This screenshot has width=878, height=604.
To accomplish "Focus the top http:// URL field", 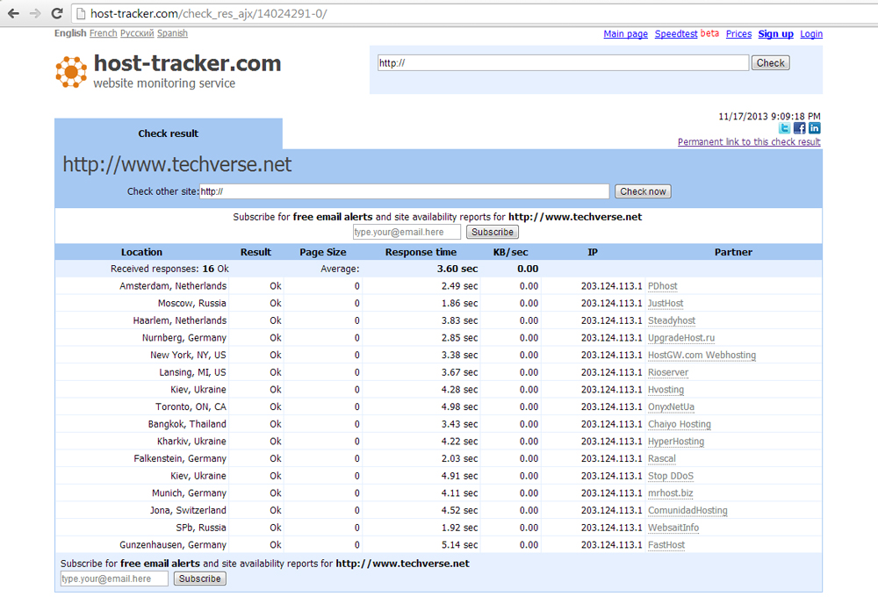I will [563, 62].
